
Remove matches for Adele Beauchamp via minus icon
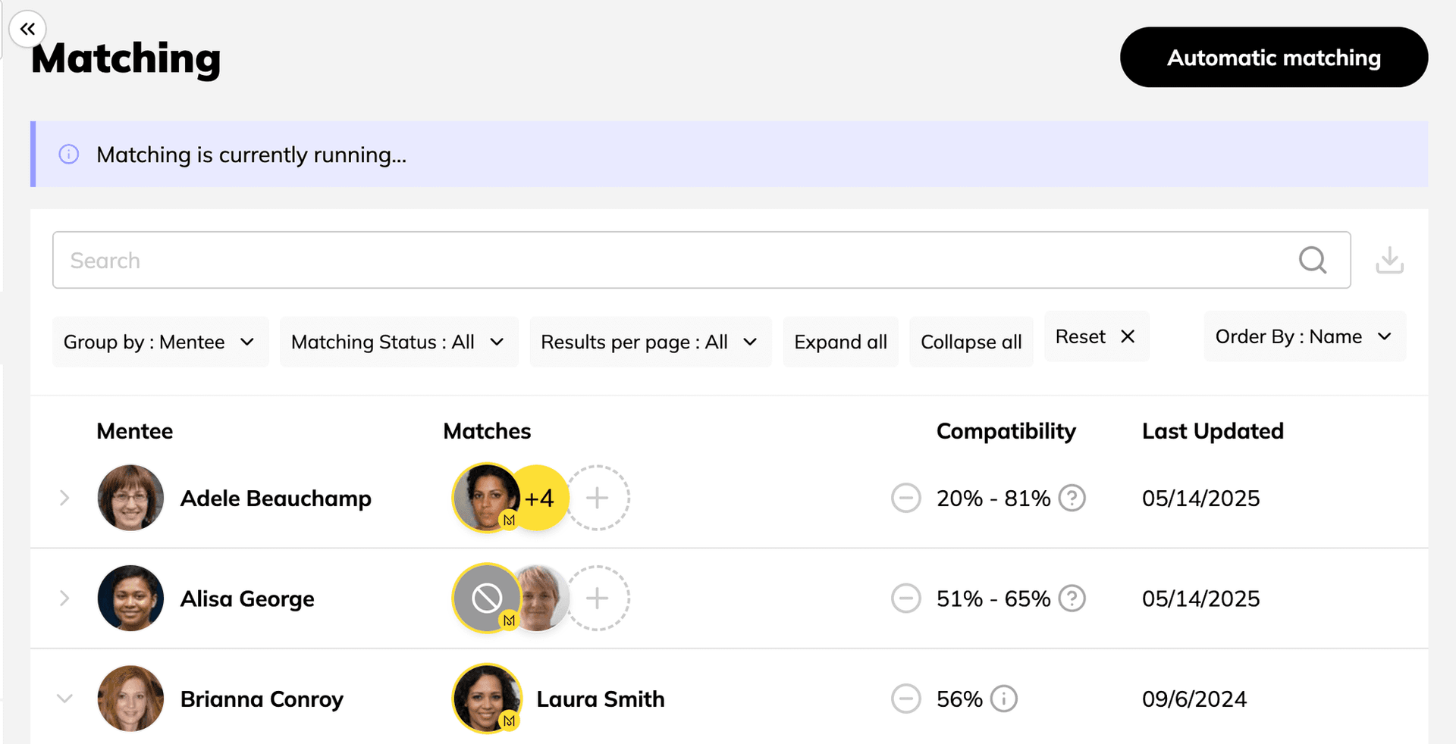pos(905,499)
